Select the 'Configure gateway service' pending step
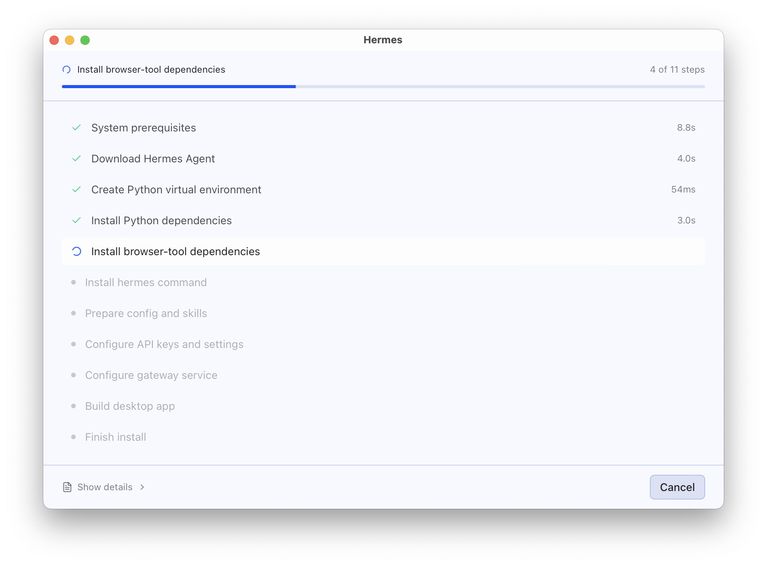The image size is (767, 566). (x=151, y=375)
